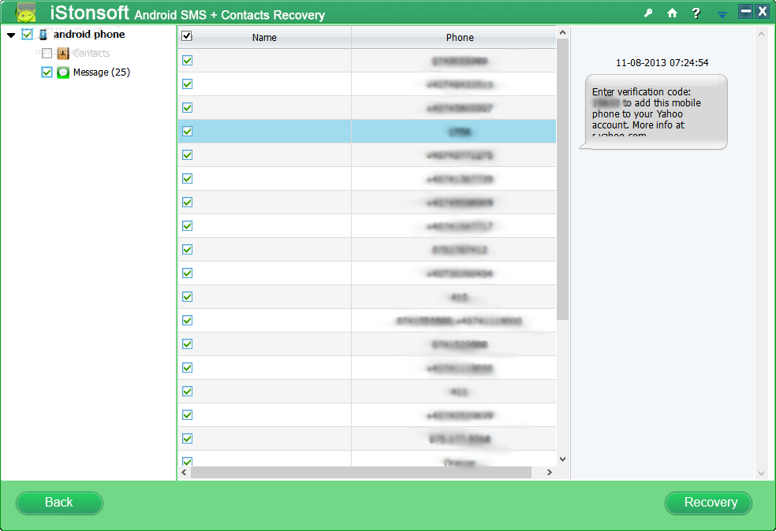Uncheck the highlighted blue row checkbox
The width and height of the screenshot is (776, 531).
[x=187, y=131]
